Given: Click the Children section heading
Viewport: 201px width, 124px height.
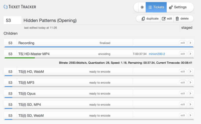Looking at the screenshot, I should (11, 33).
